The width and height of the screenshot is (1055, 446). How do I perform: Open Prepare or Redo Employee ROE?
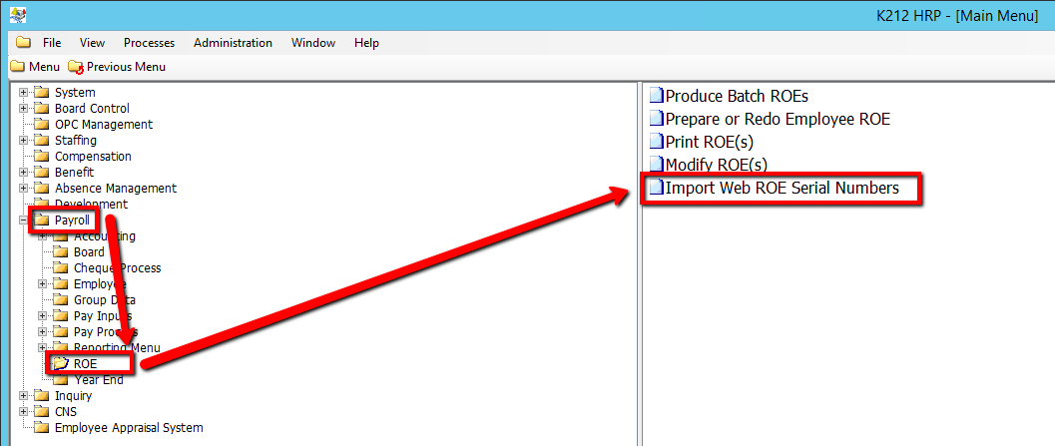(777, 119)
